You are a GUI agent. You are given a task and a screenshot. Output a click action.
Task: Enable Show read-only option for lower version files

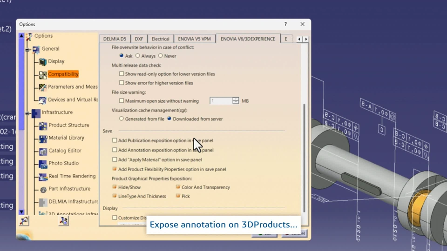coord(122,74)
